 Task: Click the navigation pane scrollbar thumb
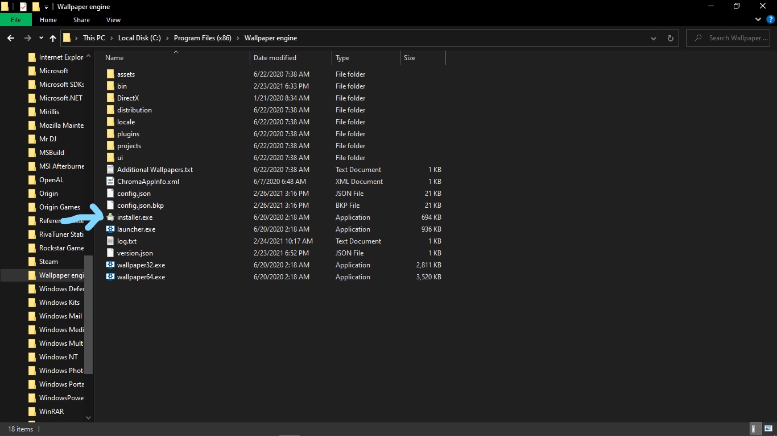[88, 315]
